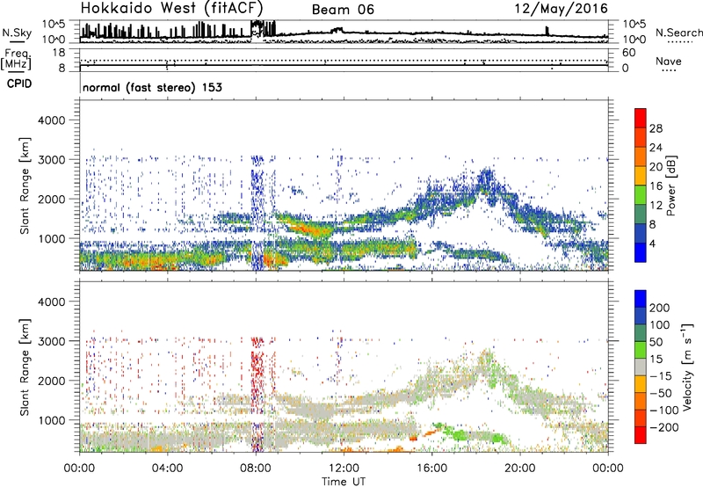Click green velocity patch near 17:00 below 1000 km
The height and width of the screenshot is (487, 703).
(460, 434)
